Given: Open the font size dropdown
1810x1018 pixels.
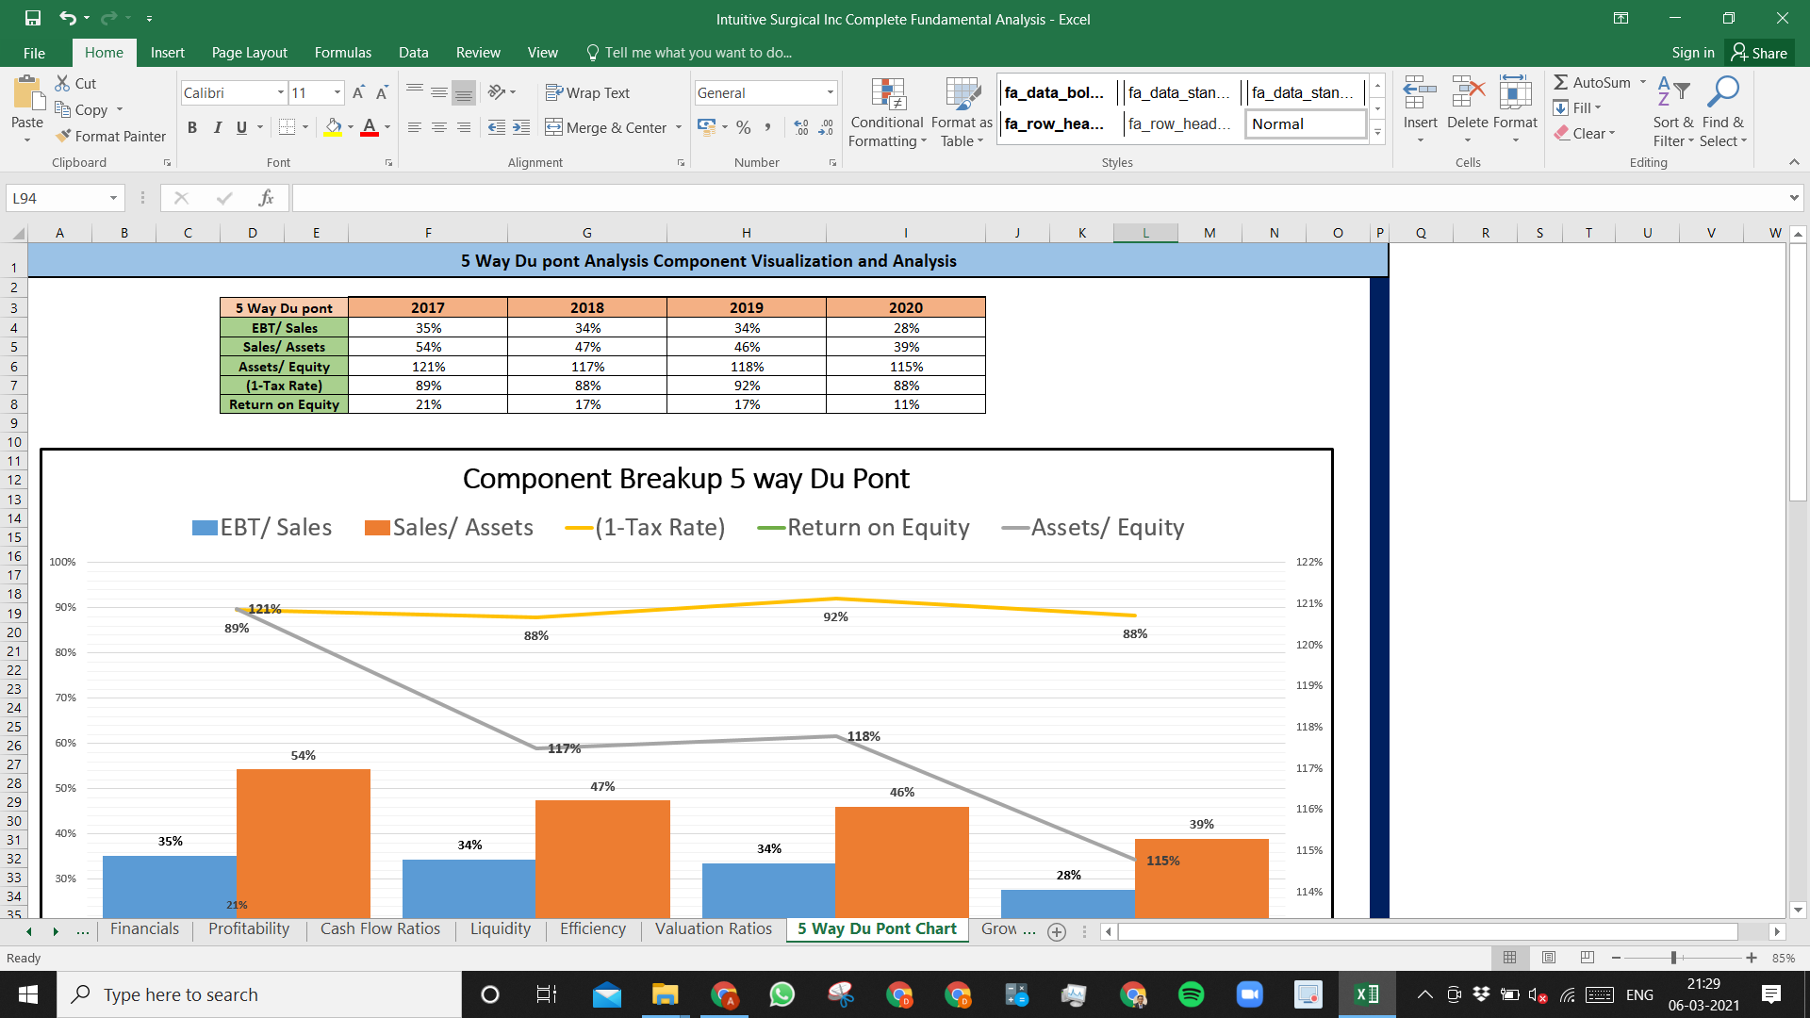Looking at the screenshot, I should point(337,92).
